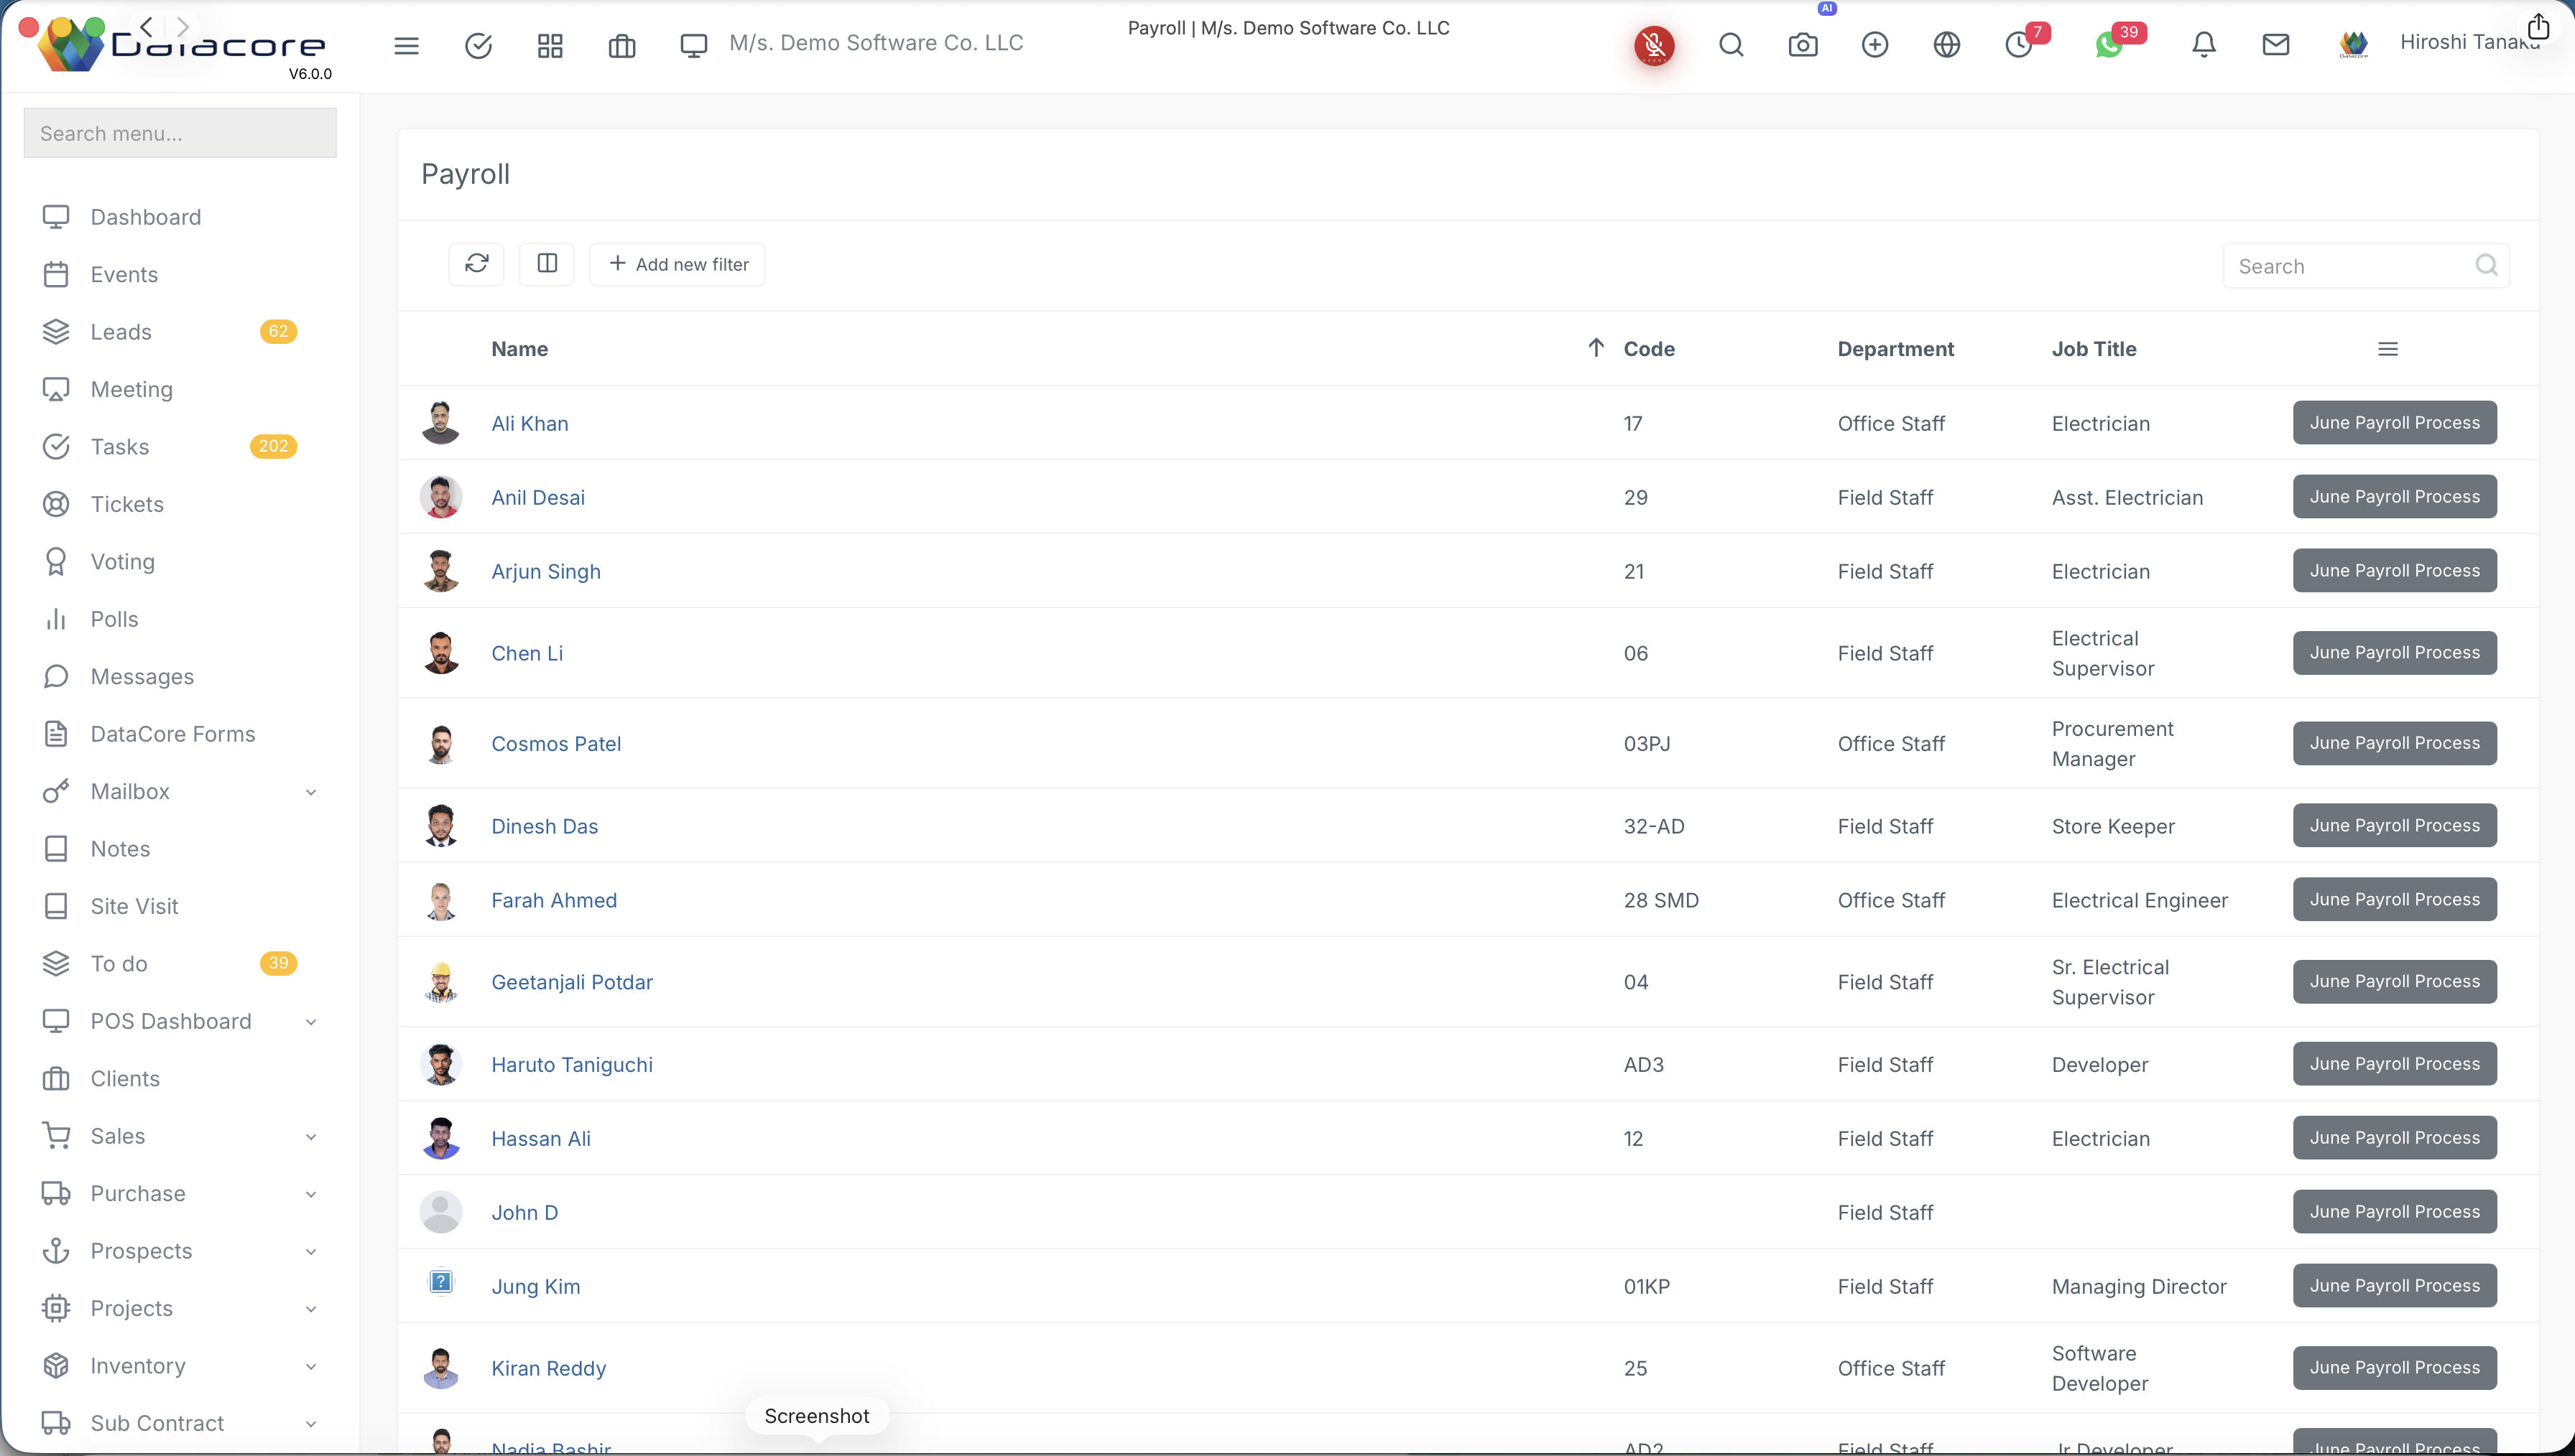2575x1456 pixels.
Task: Open Ali Khan employee link
Action: (530, 423)
